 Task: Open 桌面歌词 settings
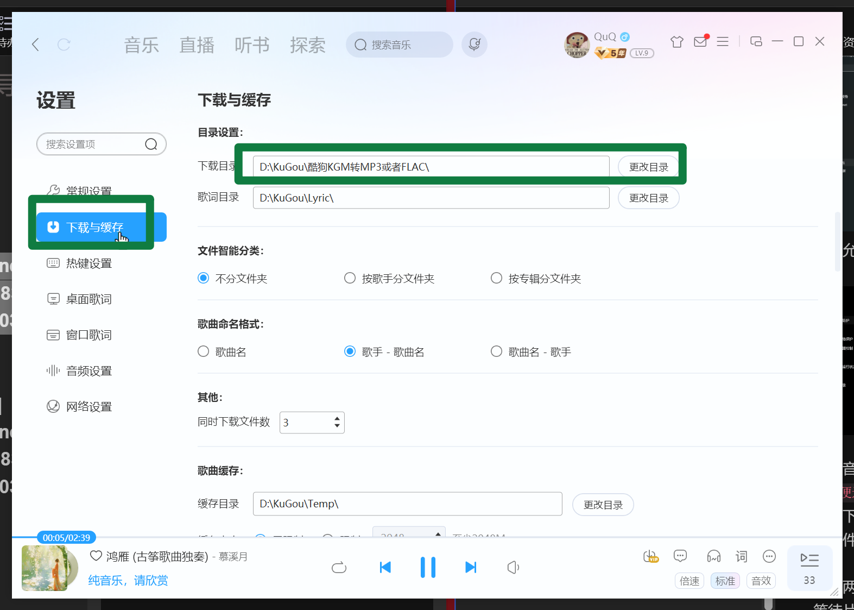point(89,299)
